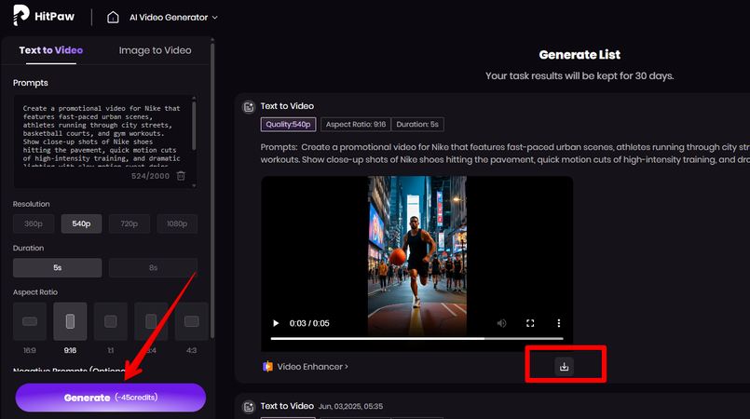
Task: Clear the prompt with the trash icon
Action: [x=181, y=176]
